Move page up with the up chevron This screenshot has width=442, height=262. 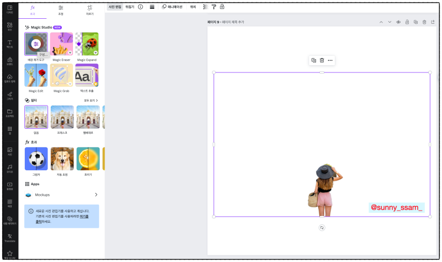click(x=381, y=22)
